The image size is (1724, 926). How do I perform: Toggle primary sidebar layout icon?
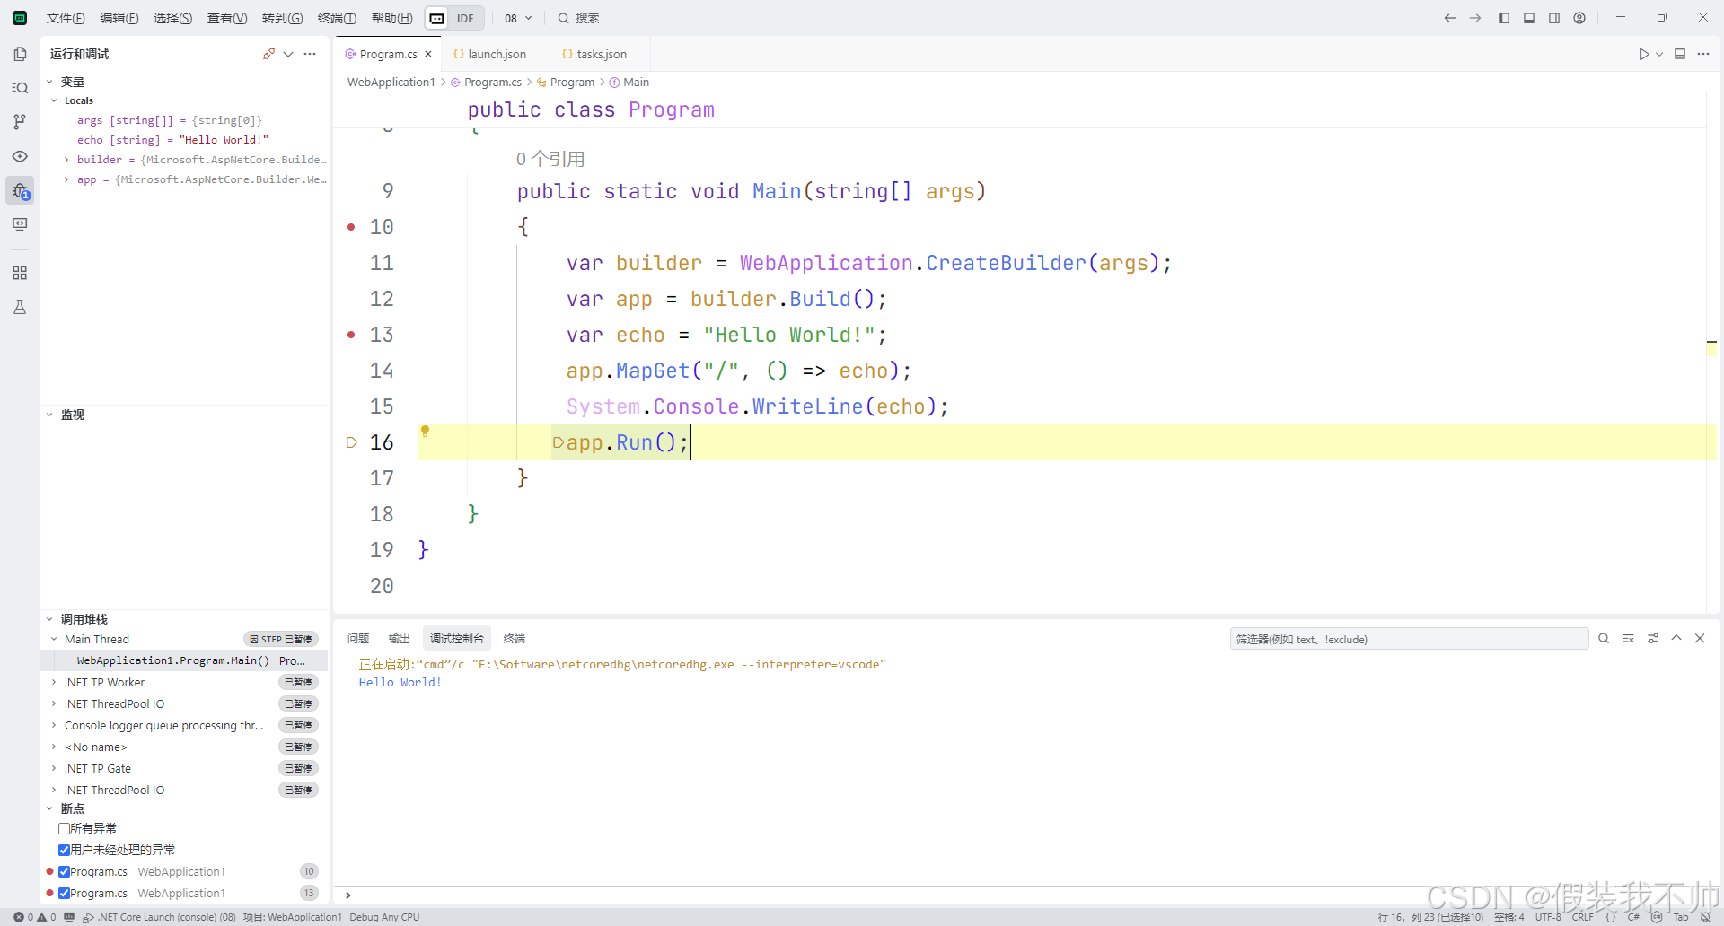[x=1504, y=18]
